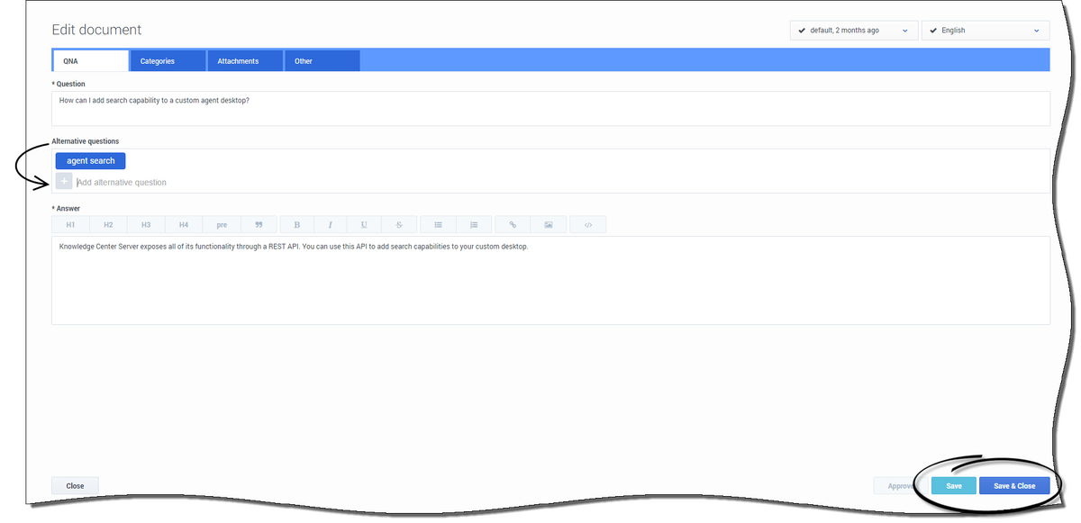Screen dimensions: 1081x523
Task: Toggle underline formatting in Answer toolbar
Action: pyautogui.click(x=364, y=225)
